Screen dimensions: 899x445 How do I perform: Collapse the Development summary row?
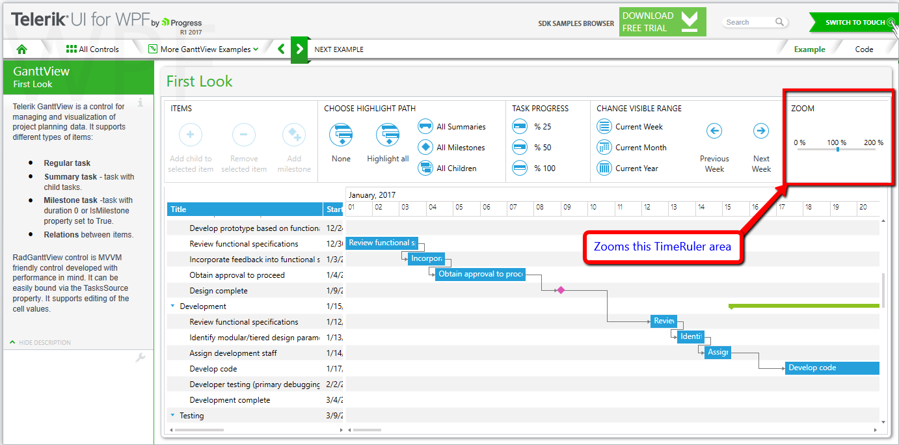click(x=172, y=306)
